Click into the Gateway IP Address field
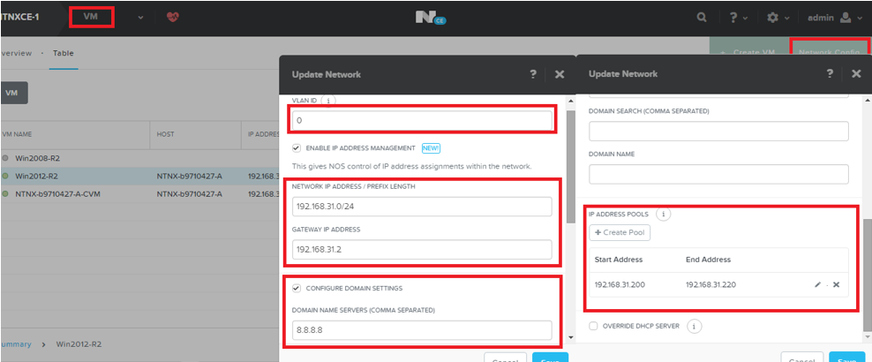Image resolution: width=872 pixels, height=362 pixels. 422,249
